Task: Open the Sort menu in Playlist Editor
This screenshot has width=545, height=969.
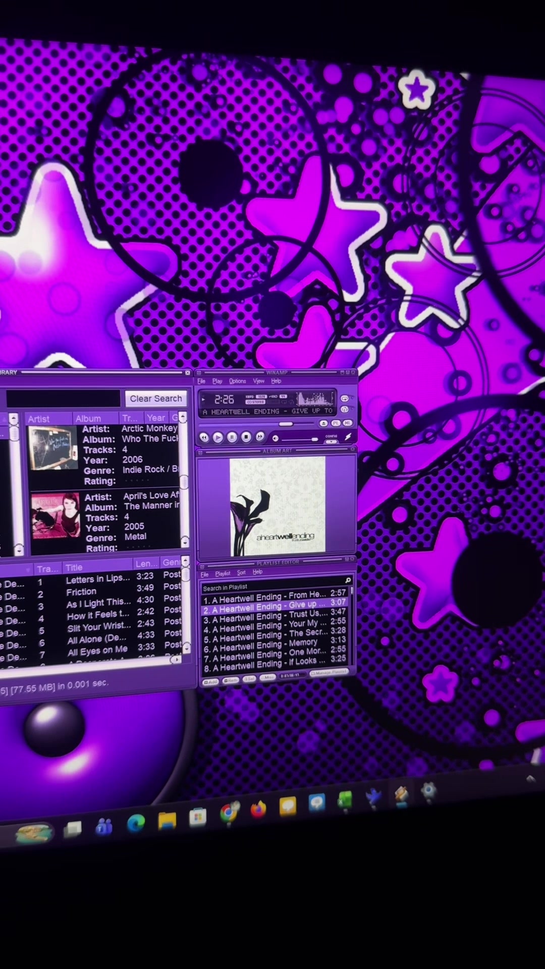Action: (x=241, y=573)
